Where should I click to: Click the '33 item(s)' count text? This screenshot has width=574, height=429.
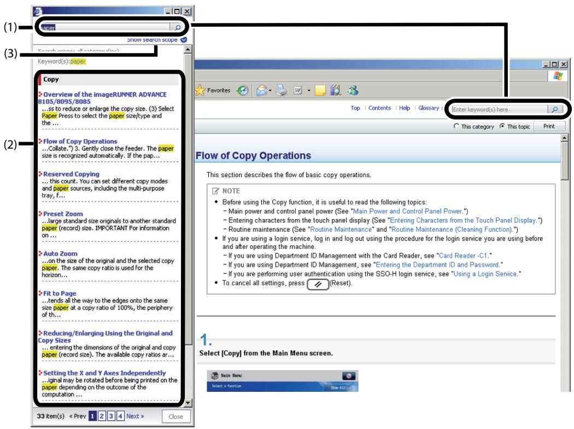tap(50, 416)
